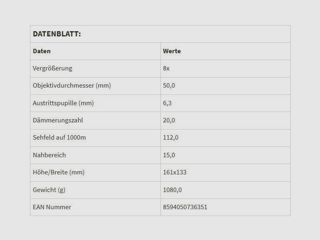The image size is (320, 240).
Task: Click the 50,0 objective diameter value
Action: click(169, 86)
